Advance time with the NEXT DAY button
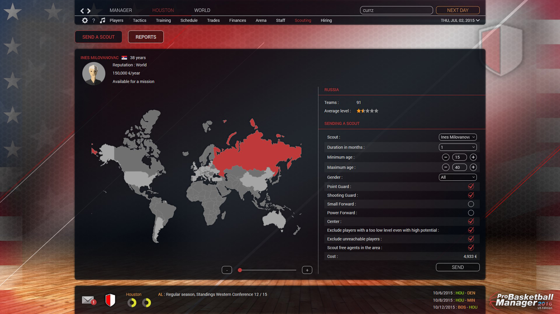The image size is (560, 314). pos(458,10)
